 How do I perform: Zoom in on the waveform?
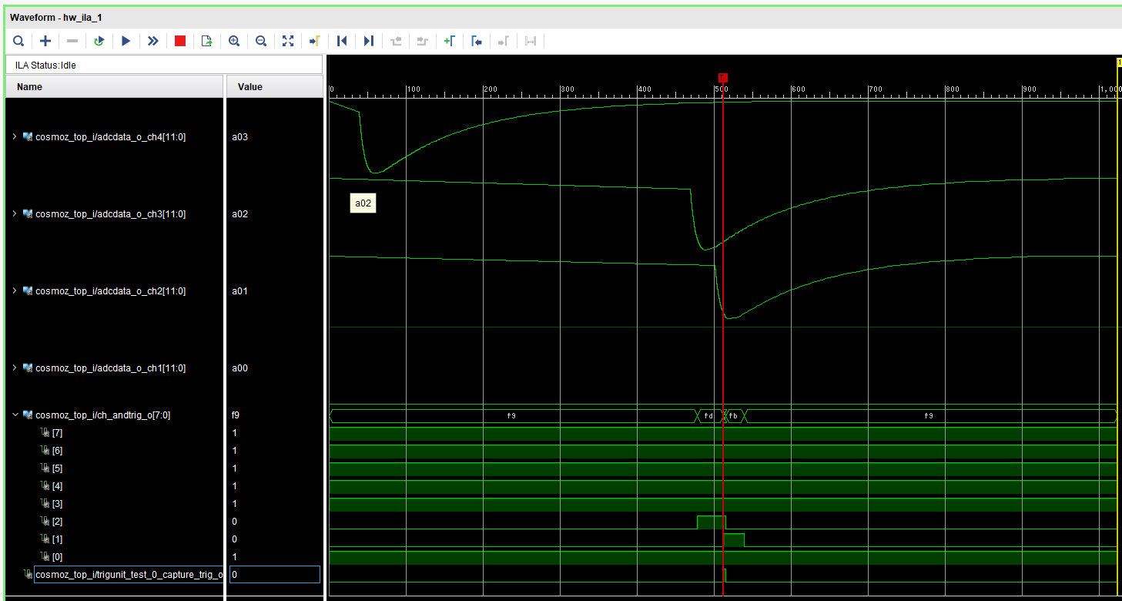point(234,41)
